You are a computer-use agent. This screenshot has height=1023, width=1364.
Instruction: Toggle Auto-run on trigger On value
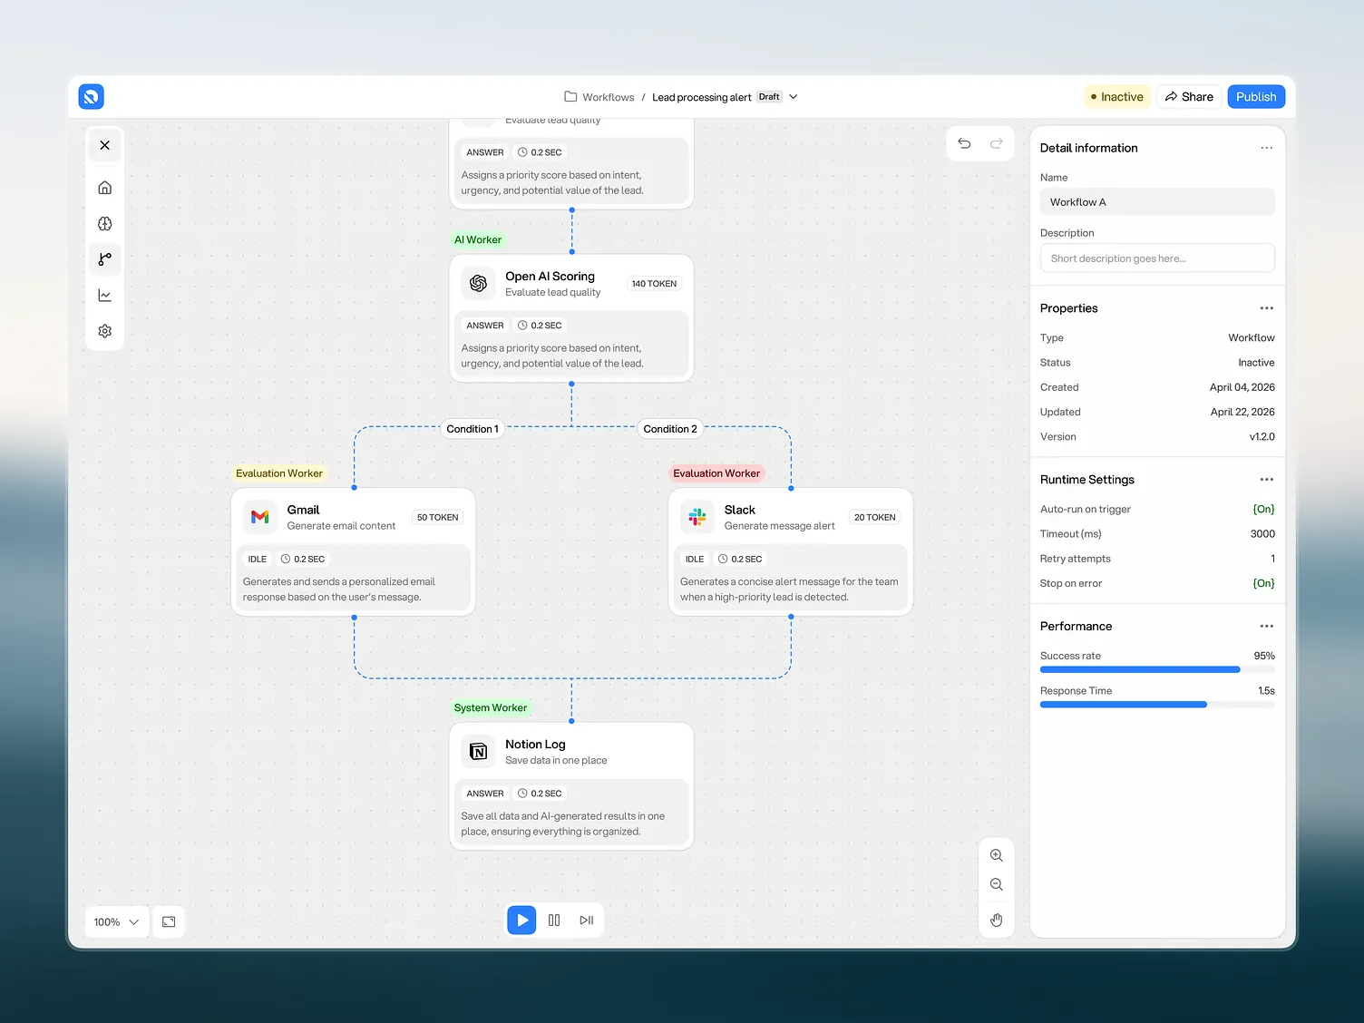point(1263,510)
